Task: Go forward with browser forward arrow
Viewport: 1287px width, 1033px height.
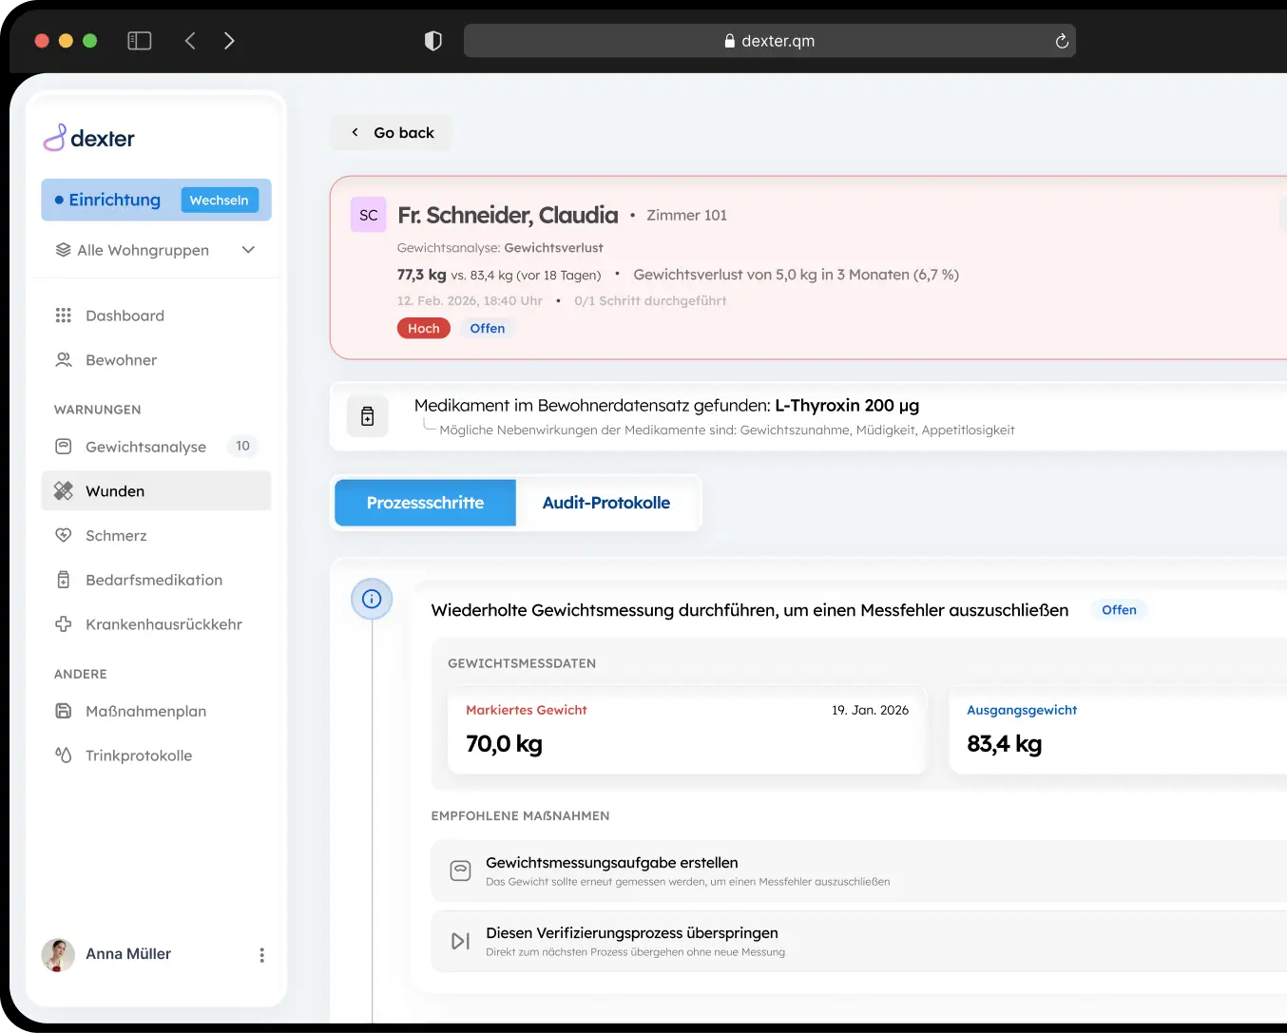Action: pyautogui.click(x=229, y=41)
